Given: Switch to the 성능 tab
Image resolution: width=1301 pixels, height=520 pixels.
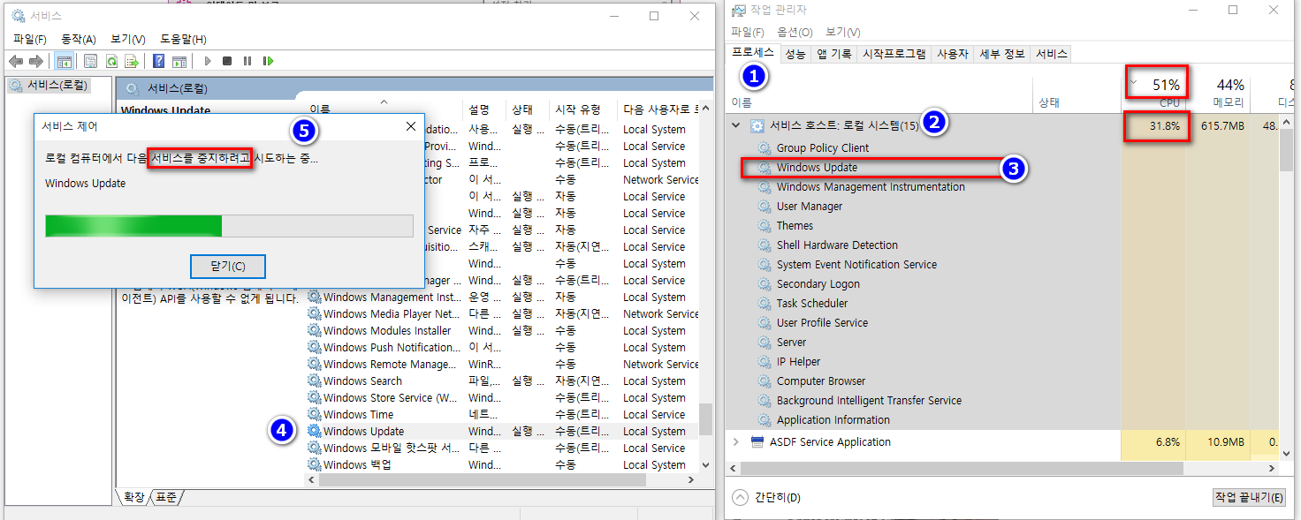Looking at the screenshot, I should click(x=795, y=54).
